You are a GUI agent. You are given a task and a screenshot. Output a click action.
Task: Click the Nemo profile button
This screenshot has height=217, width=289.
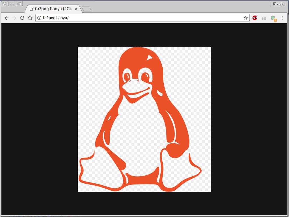pos(278,4)
